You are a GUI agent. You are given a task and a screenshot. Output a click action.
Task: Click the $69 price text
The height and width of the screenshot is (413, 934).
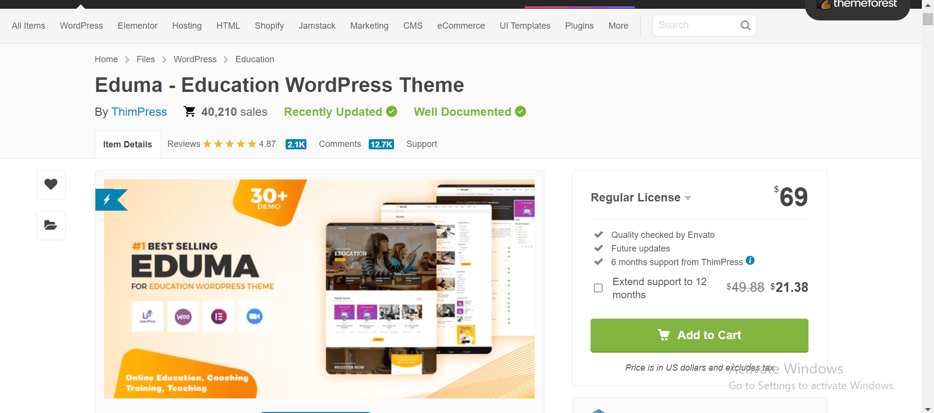[x=791, y=197]
